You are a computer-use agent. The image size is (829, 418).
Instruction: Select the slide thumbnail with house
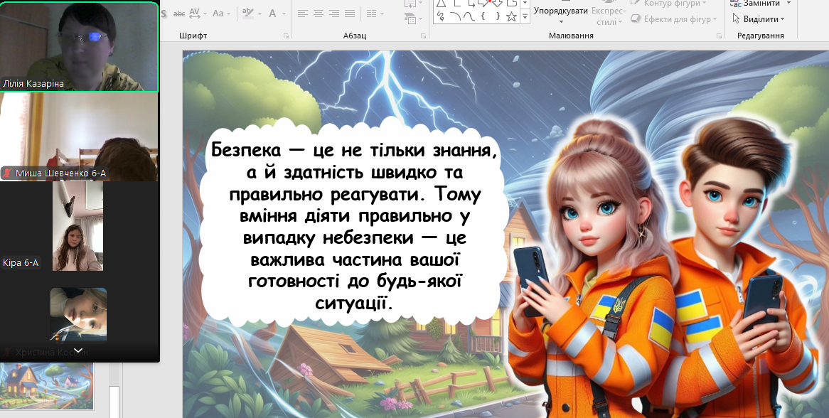click(47, 386)
